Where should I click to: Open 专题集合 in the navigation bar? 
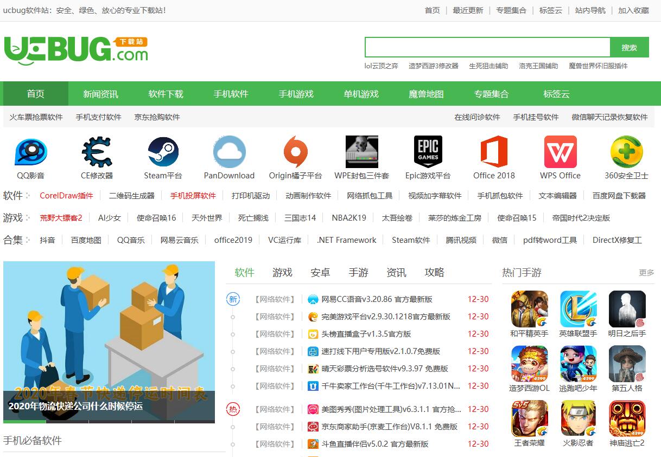click(x=492, y=94)
